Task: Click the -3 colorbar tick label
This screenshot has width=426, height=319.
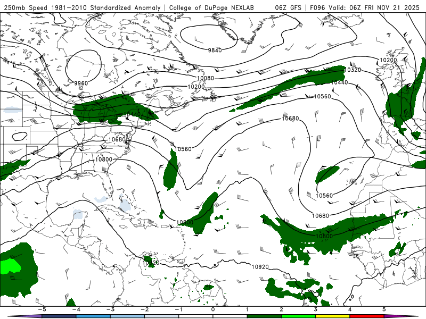Action: pos(110,309)
